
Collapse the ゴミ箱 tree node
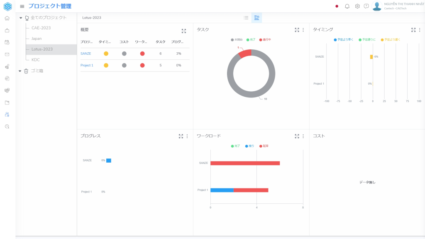click(21, 71)
